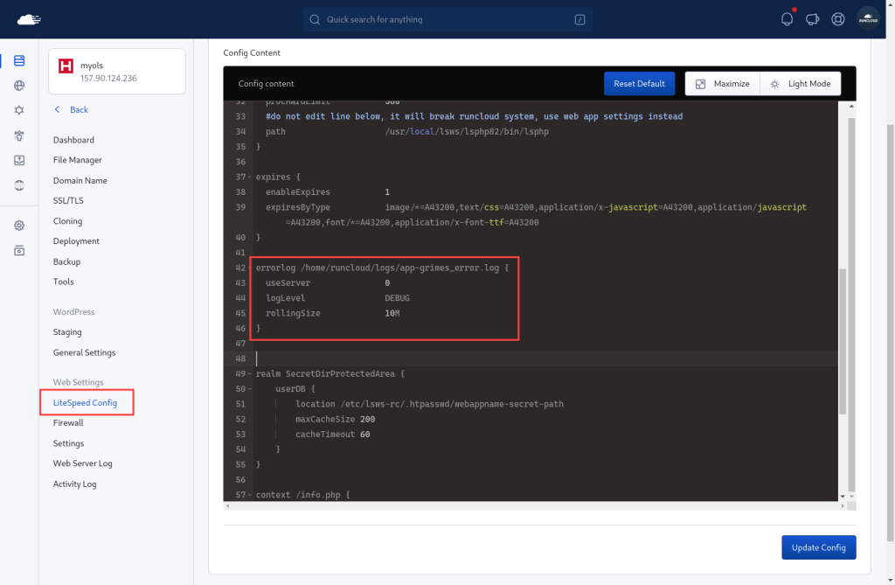Image resolution: width=895 pixels, height=585 pixels.
Task: Open the servers icon in left rail
Action: click(19, 60)
